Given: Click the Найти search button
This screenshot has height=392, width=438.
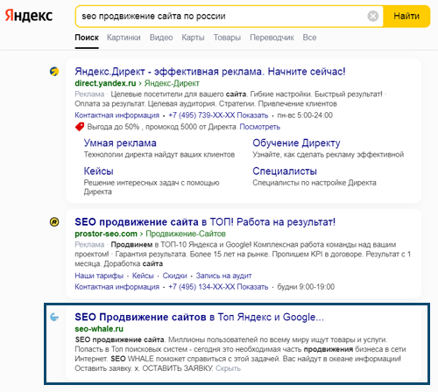Looking at the screenshot, I should 406,16.
